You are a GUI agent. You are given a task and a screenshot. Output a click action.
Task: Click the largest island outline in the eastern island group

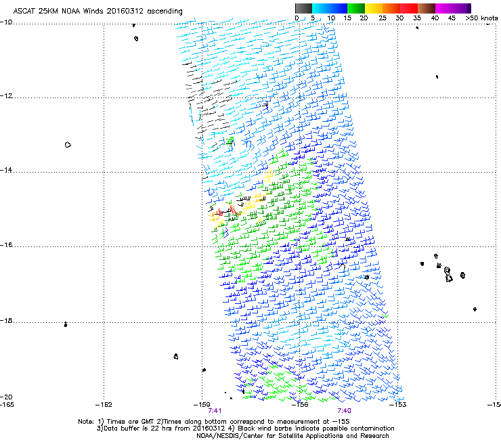click(448, 275)
